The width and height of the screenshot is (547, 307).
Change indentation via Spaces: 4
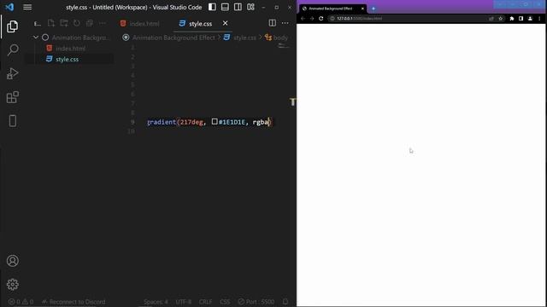click(156, 302)
